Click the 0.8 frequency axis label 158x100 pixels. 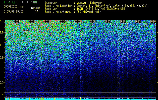click(2, 70)
